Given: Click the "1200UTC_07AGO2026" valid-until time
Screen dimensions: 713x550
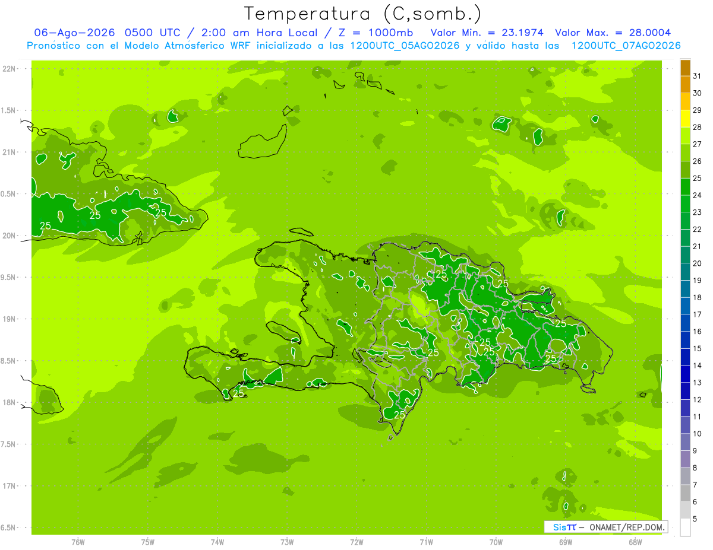Looking at the screenshot, I should point(626,46).
